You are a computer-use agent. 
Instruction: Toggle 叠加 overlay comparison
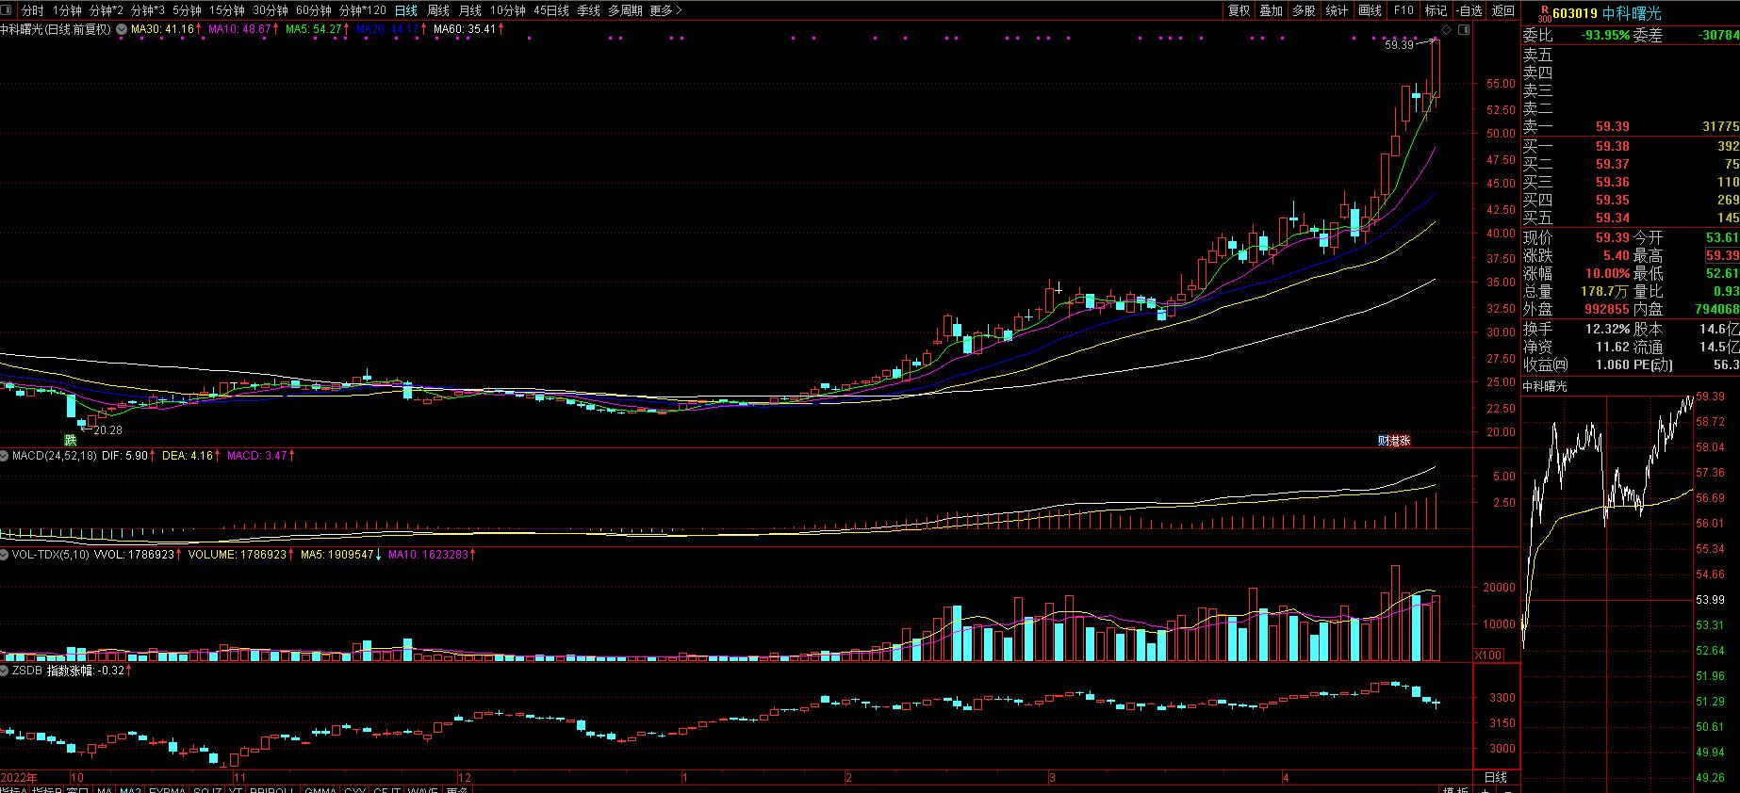click(1272, 10)
